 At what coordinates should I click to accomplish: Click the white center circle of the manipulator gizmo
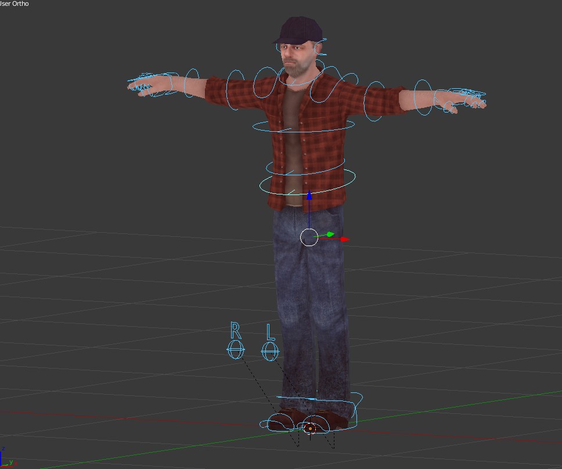click(308, 236)
